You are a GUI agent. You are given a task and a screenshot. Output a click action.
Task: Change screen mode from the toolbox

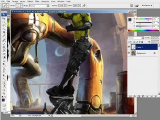(x=4, y=109)
